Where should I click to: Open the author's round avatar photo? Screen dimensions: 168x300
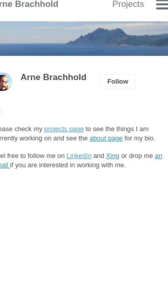click(x=5, y=82)
